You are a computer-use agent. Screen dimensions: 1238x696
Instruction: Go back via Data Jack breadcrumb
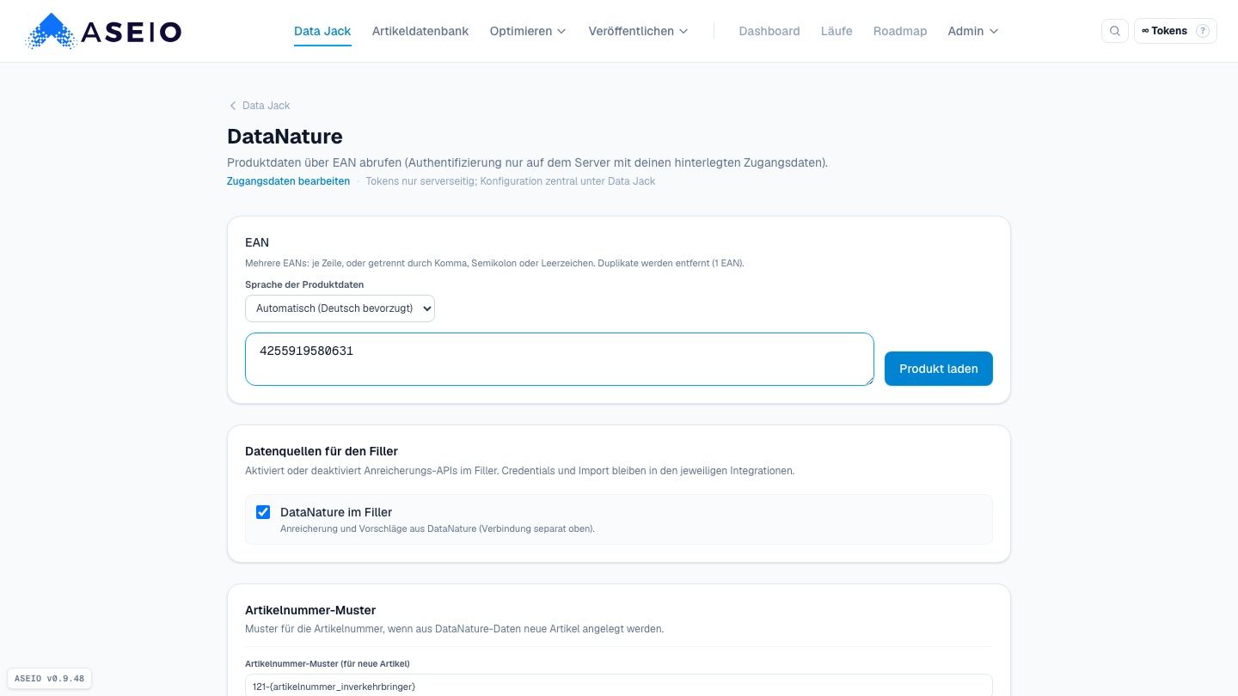coord(266,106)
